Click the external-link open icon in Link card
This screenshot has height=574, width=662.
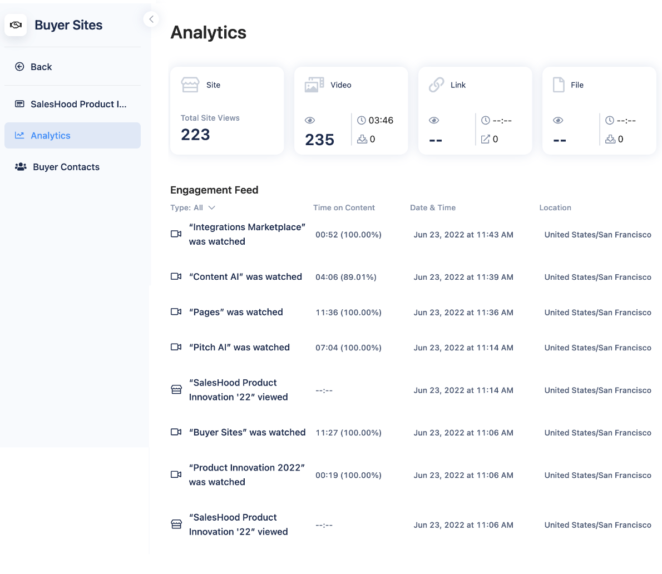pos(486,139)
